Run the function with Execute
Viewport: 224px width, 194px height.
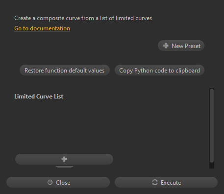click(166, 182)
